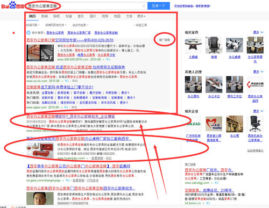
Task: Click the red office desk result thumbnail
Action: 40,150
